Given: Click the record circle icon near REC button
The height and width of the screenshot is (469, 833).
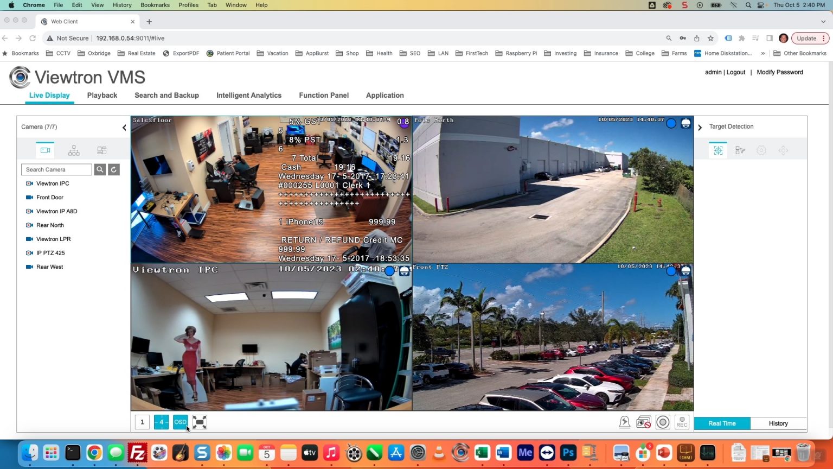Looking at the screenshot, I should coord(663,422).
